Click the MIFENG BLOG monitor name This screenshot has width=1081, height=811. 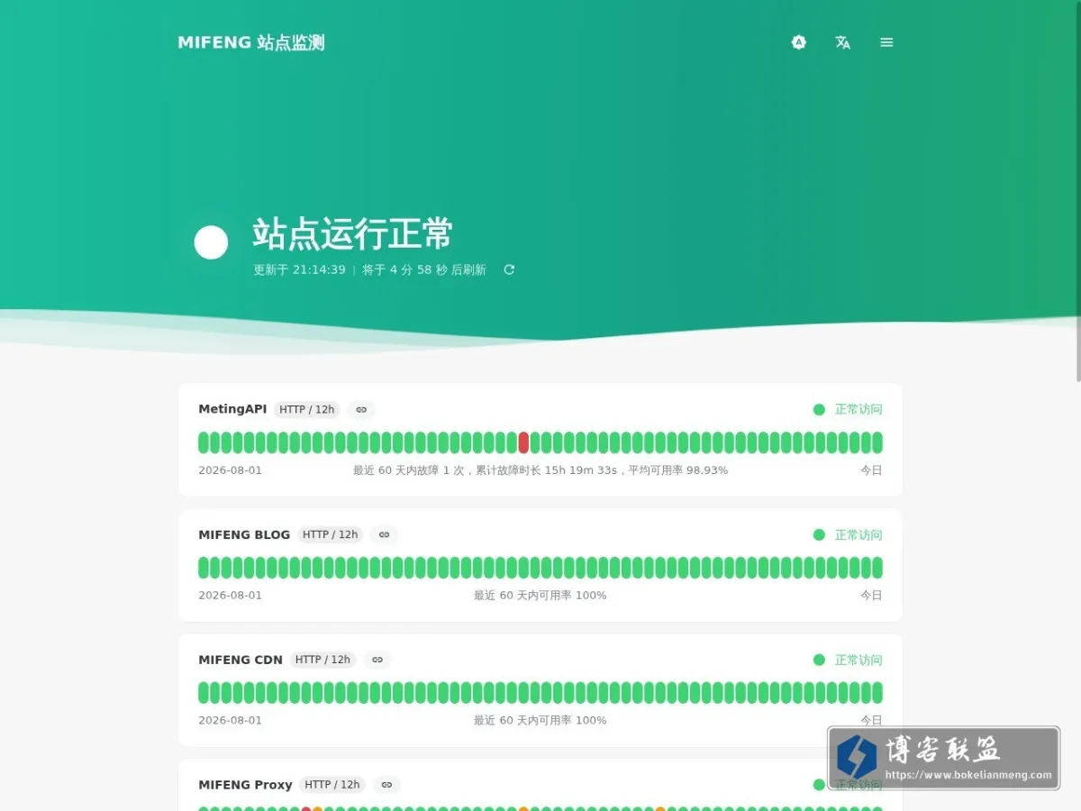pos(244,534)
